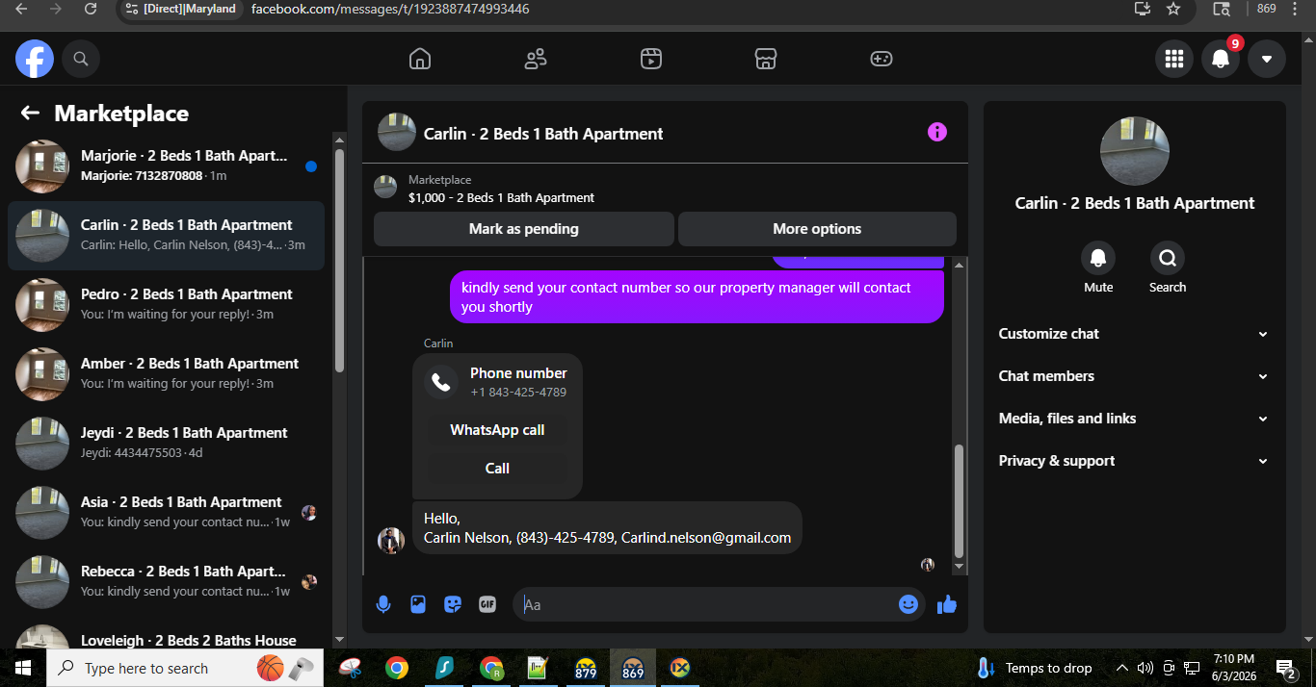Attach a photo using image icon
Viewport: 1316px width, 687px height.
click(x=418, y=604)
